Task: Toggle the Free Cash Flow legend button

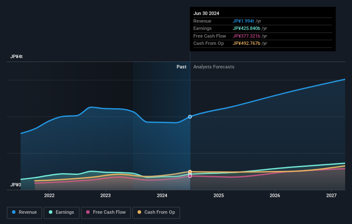Action: 106,212
